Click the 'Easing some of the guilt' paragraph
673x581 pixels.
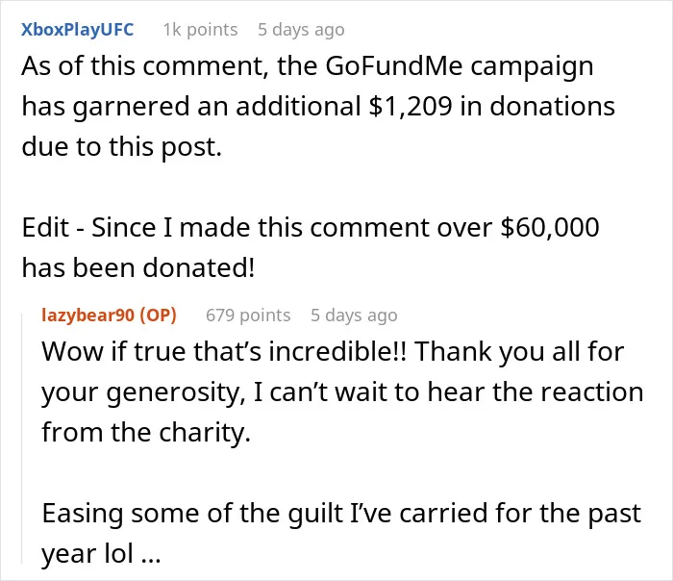point(341,533)
